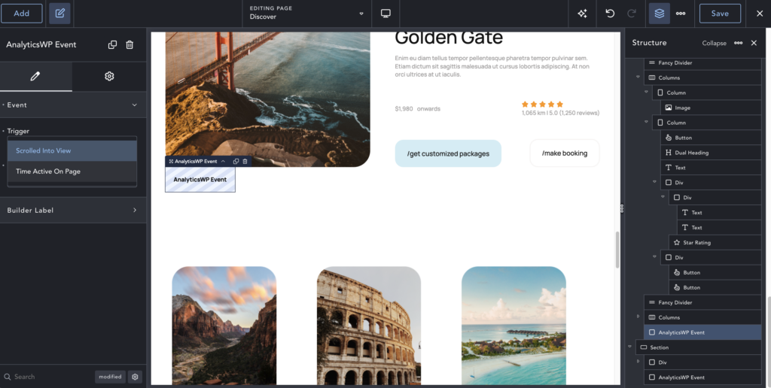The width and height of the screenshot is (771, 388).
Task: Click the undo arrow icon
Action: (x=610, y=14)
